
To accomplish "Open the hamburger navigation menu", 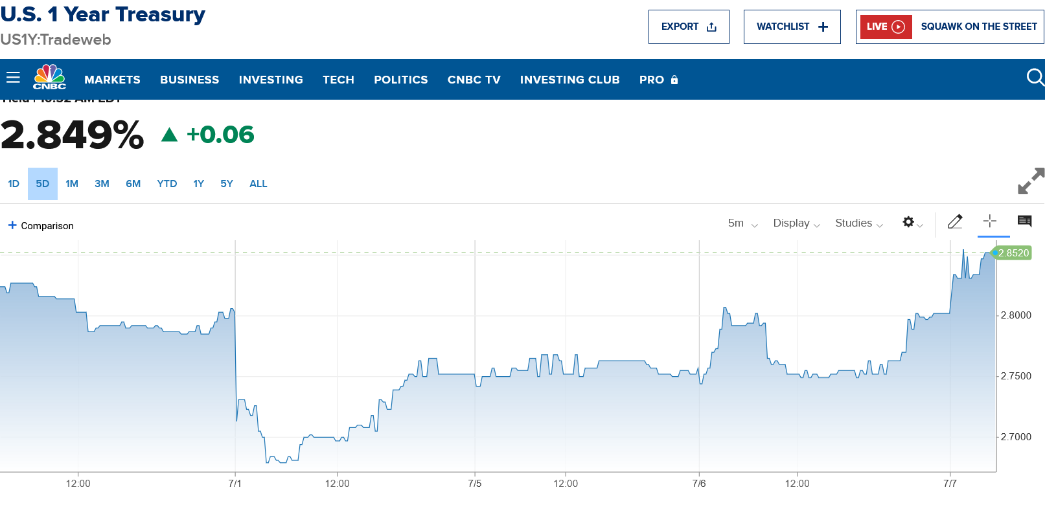I will tap(13, 78).
